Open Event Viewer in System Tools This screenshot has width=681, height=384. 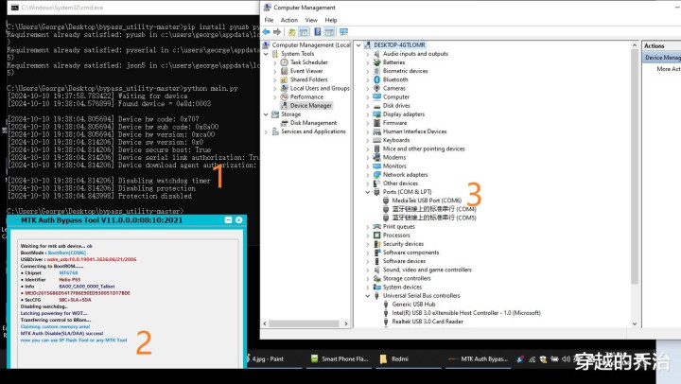click(x=306, y=71)
